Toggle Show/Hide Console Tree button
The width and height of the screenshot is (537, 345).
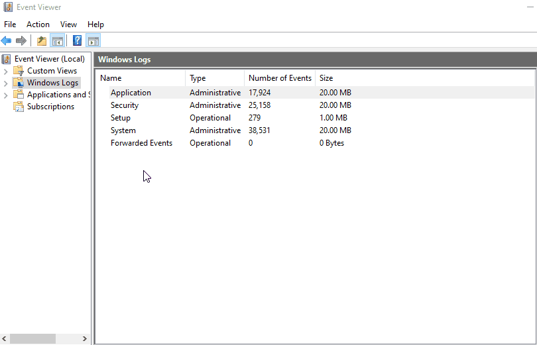coord(58,40)
